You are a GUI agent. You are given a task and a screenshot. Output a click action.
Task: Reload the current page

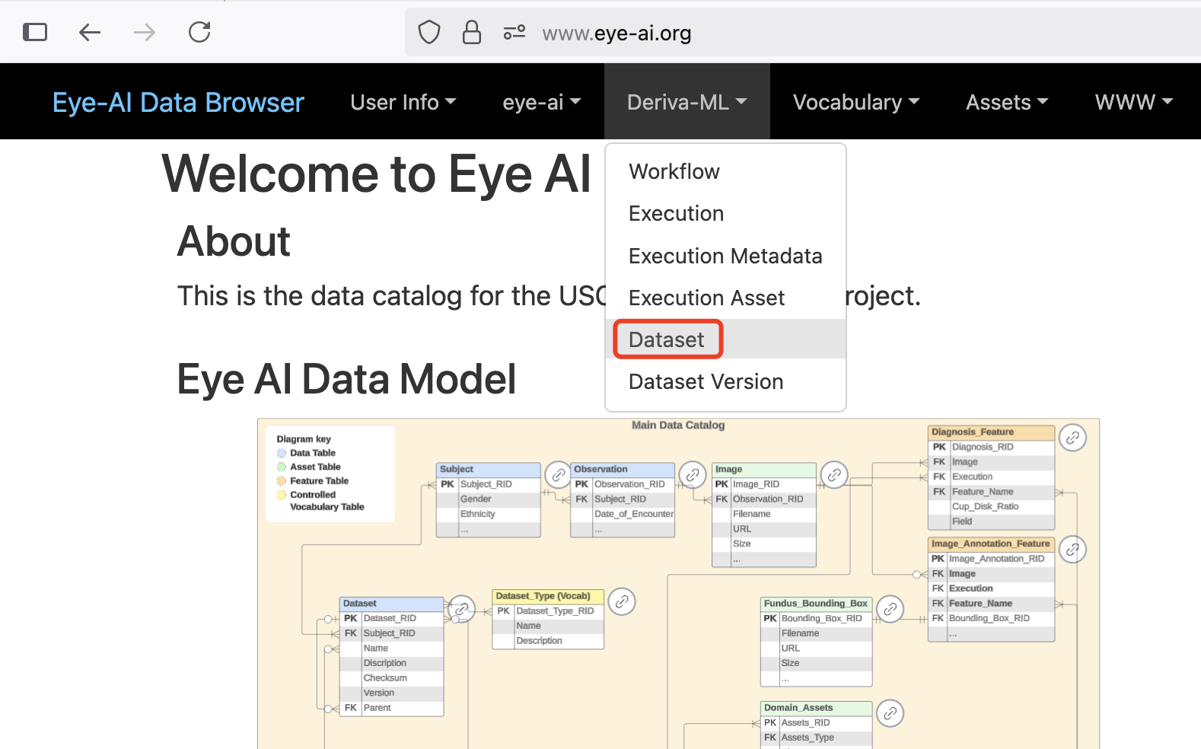[x=199, y=32]
